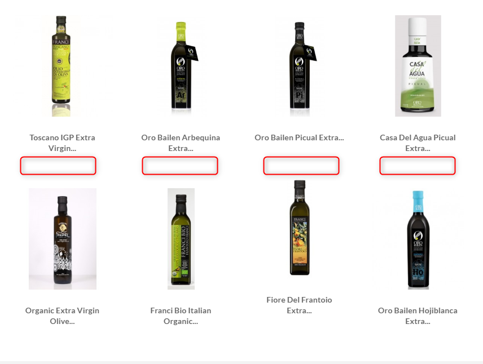Select the red-outlined box below Oro Bailen Picual
This screenshot has width=483, height=364.
coord(301,166)
